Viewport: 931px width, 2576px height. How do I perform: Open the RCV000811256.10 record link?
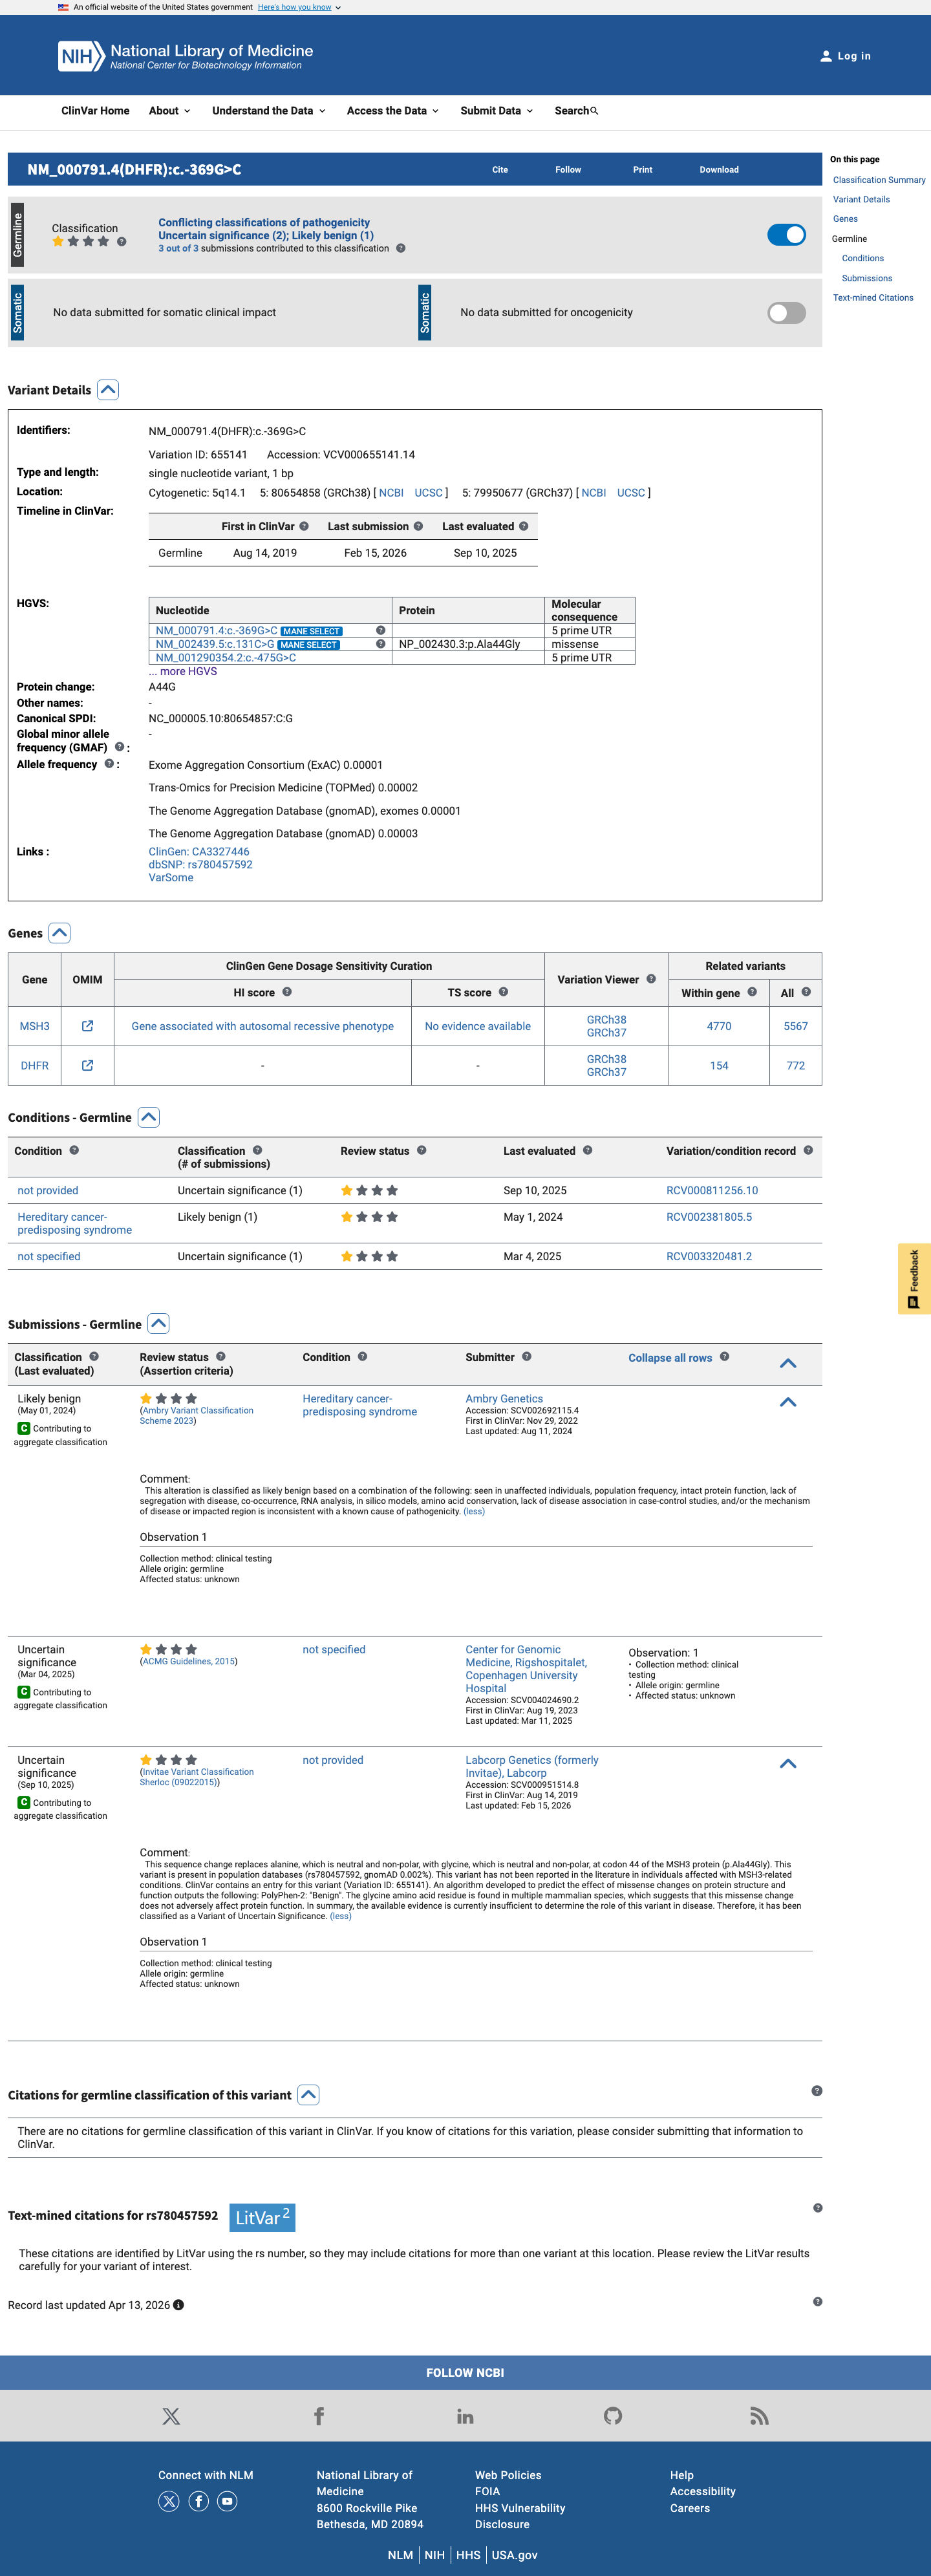(712, 1191)
